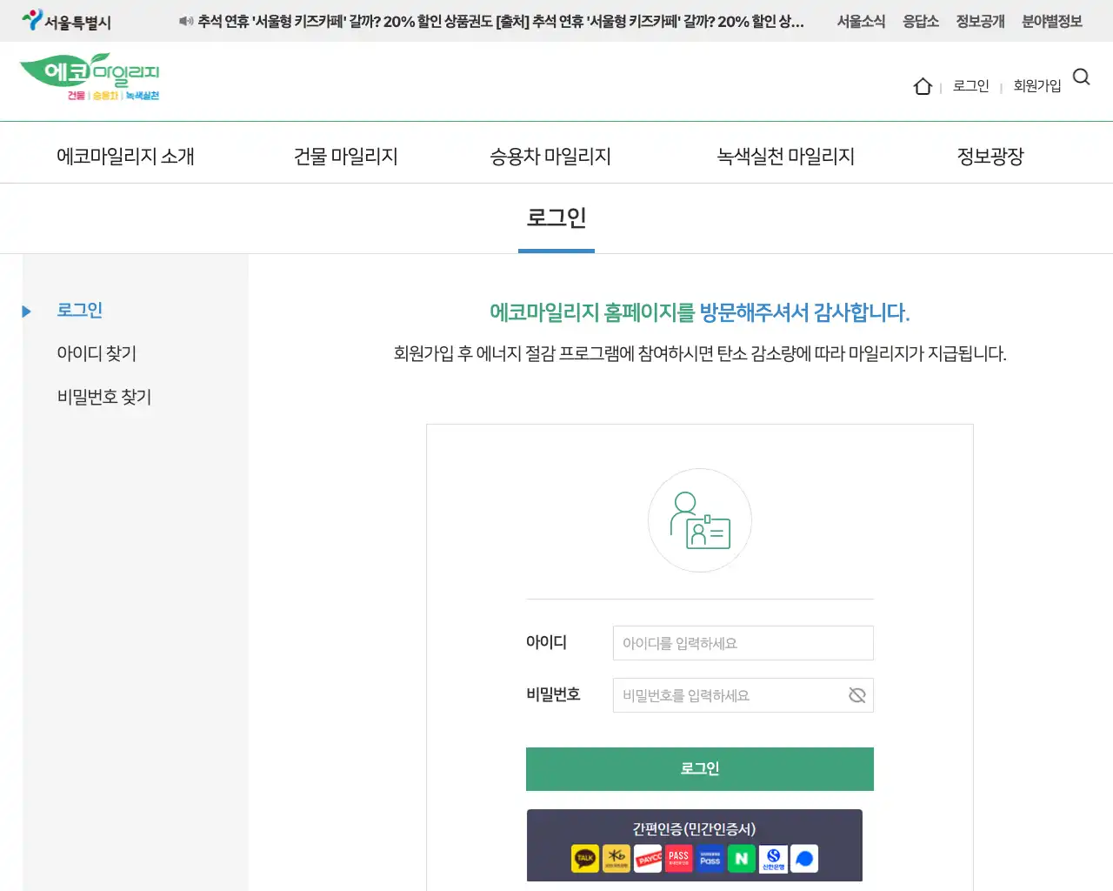Select the Toss authentication icon

click(804, 859)
